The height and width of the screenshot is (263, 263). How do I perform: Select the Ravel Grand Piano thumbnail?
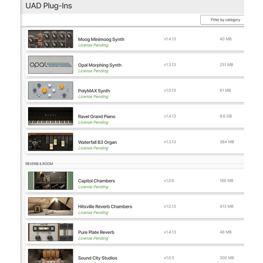(x=50, y=116)
